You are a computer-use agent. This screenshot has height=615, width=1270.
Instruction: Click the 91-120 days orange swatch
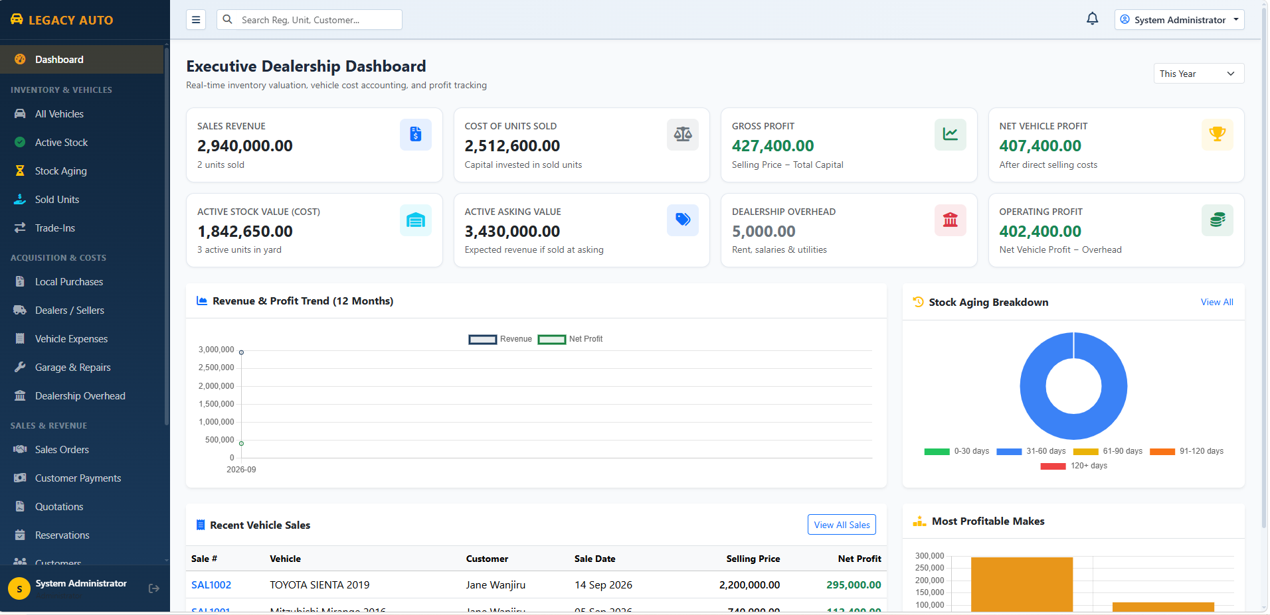click(1162, 452)
